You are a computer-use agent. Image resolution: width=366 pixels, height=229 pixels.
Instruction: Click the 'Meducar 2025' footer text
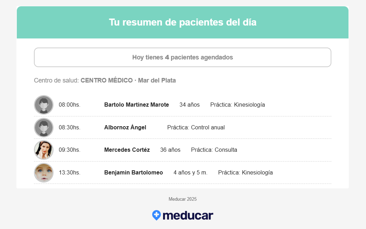coord(183,199)
